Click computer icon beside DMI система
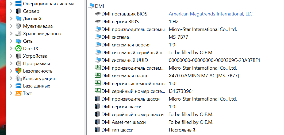284x135 pixels. click(x=98, y=37)
